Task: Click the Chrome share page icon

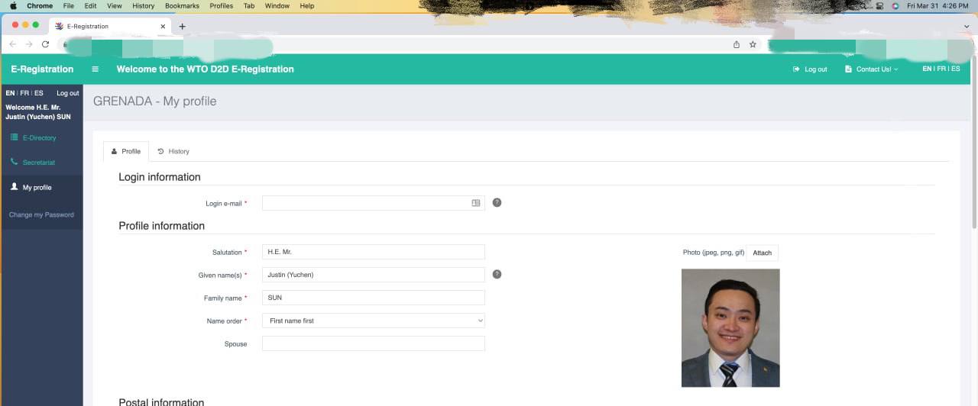Action: coord(737,44)
